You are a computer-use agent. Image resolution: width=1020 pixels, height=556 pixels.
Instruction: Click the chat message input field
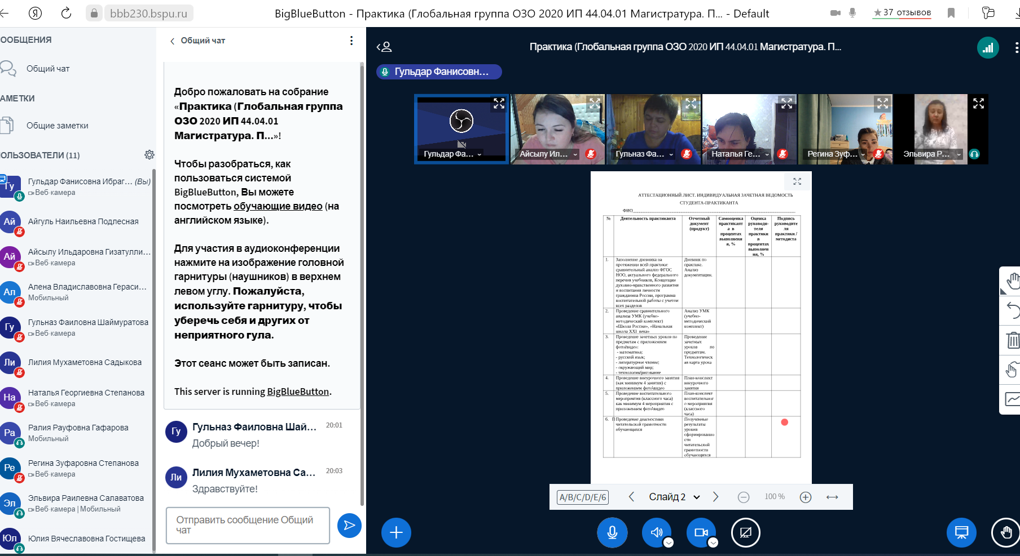[248, 525]
